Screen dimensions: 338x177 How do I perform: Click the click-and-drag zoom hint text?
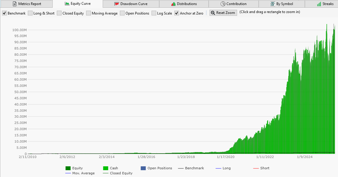(270, 12)
